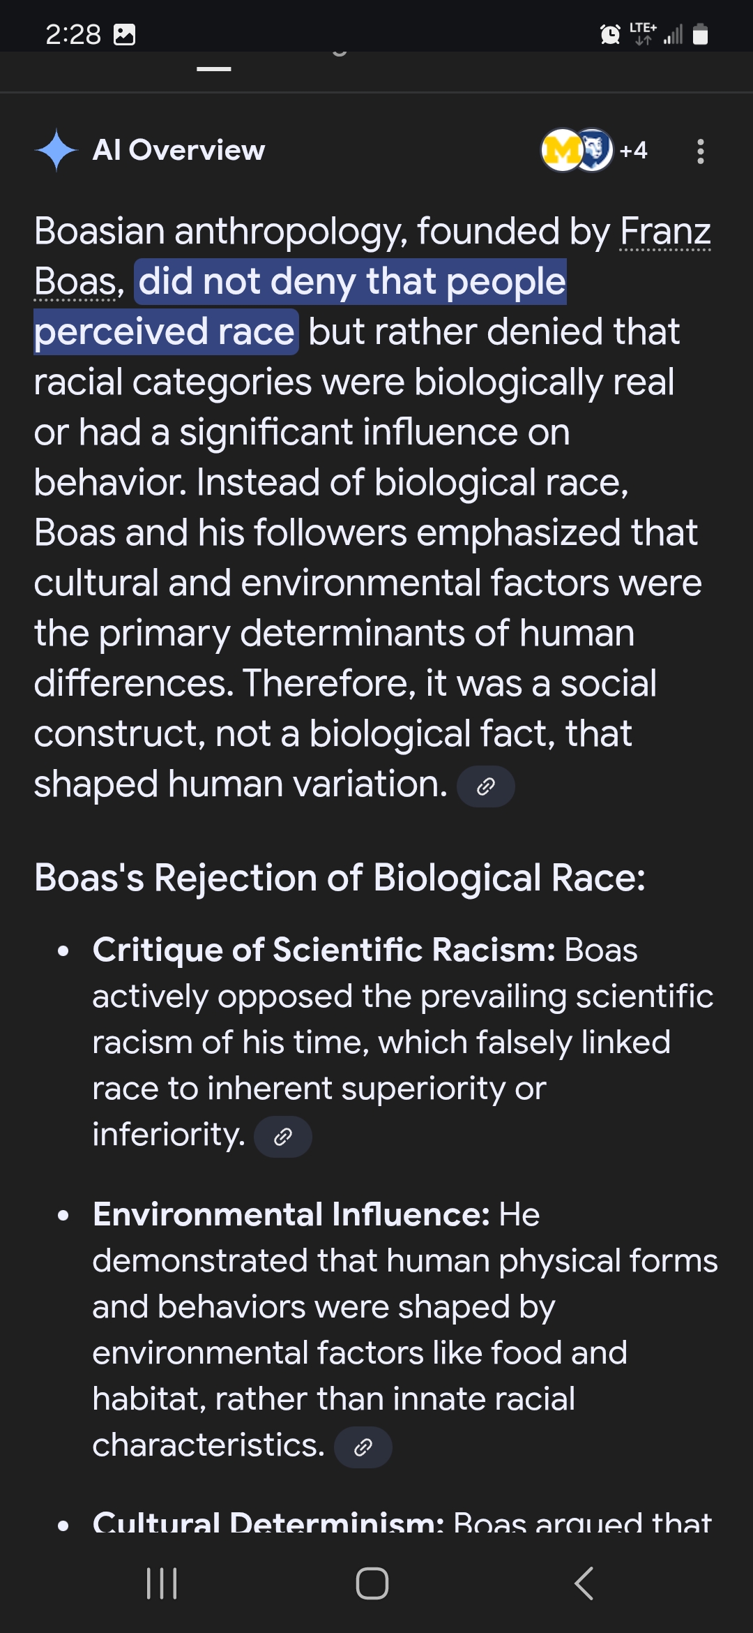Open recent apps with navigation button
This screenshot has width=753, height=1633.
coord(162,1583)
